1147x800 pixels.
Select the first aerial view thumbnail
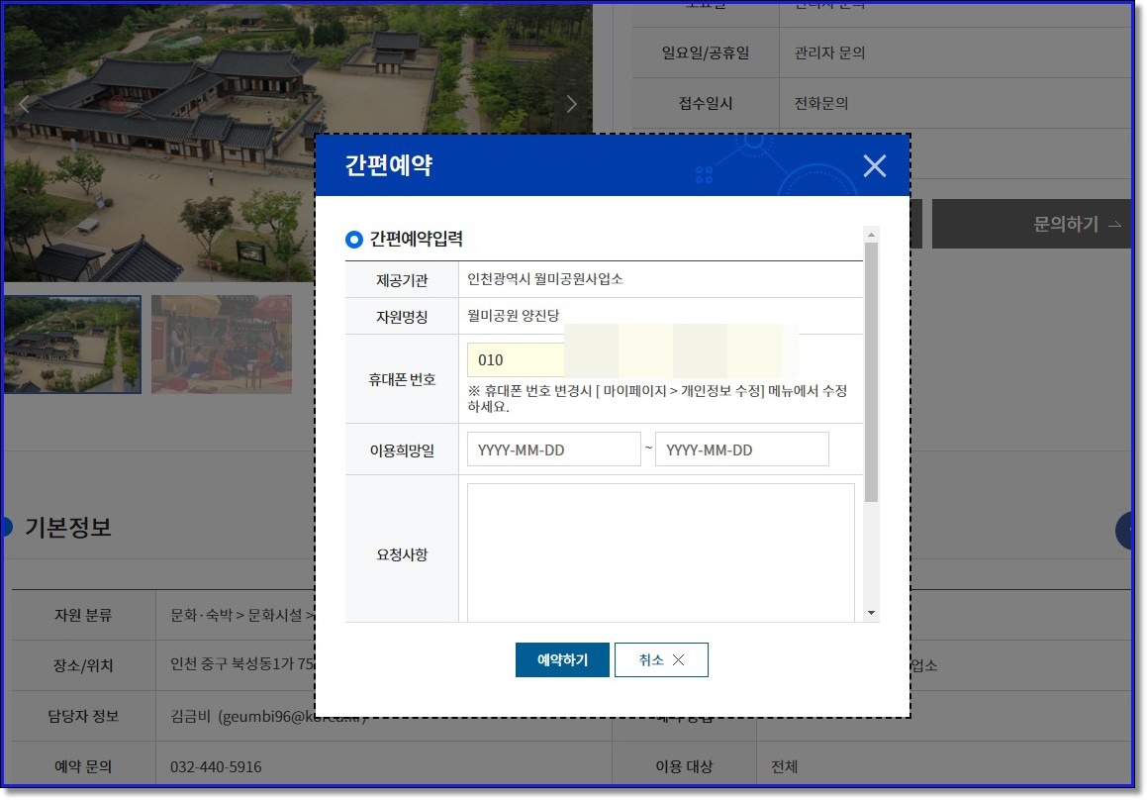point(71,345)
